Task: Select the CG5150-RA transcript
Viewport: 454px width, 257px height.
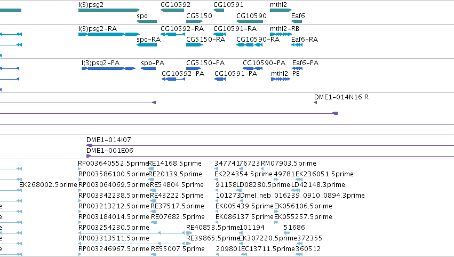Action: pos(194,45)
